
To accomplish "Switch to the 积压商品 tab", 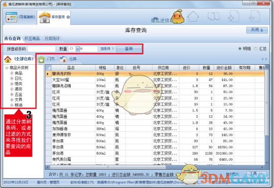I will pyautogui.click(x=32, y=39).
